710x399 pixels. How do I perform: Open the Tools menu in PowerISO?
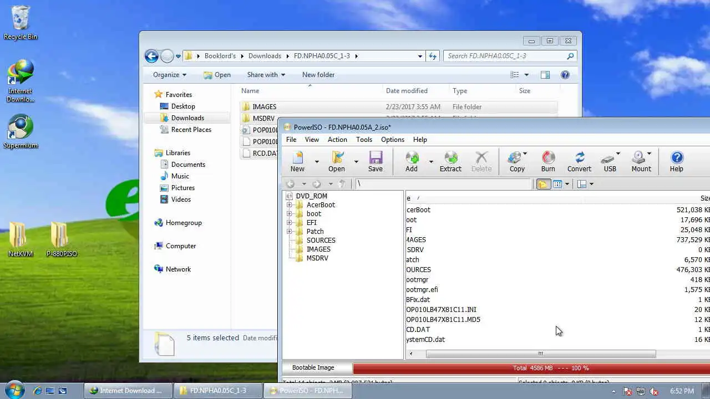pyautogui.click(x=364, y=140)
